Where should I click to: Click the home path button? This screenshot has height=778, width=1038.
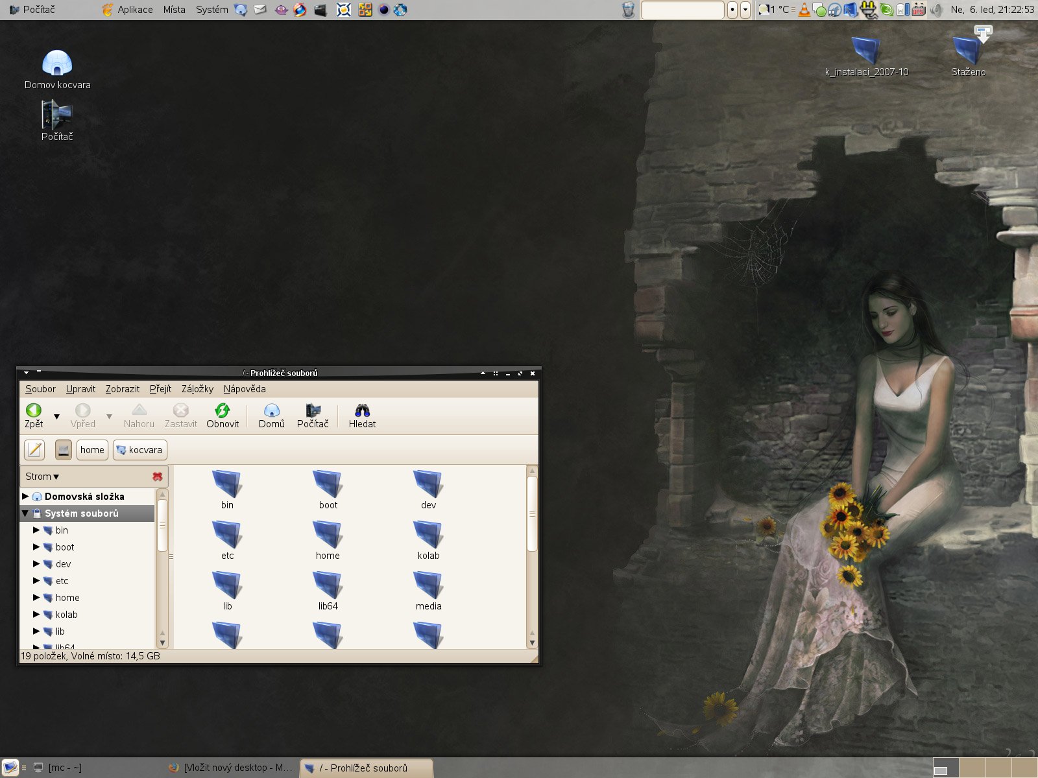(92, 449)
